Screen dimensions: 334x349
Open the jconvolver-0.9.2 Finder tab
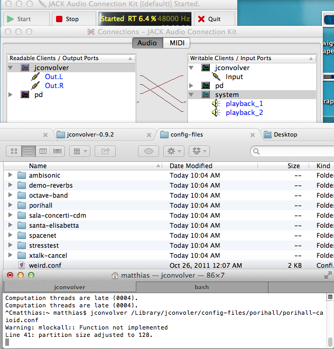click(x=105, y=134)
